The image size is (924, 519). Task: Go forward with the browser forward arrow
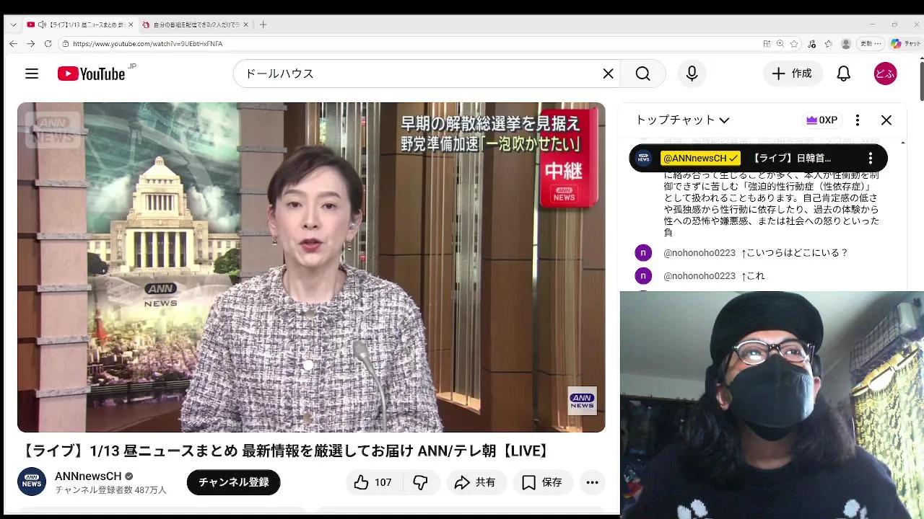(x=30, y=44)
